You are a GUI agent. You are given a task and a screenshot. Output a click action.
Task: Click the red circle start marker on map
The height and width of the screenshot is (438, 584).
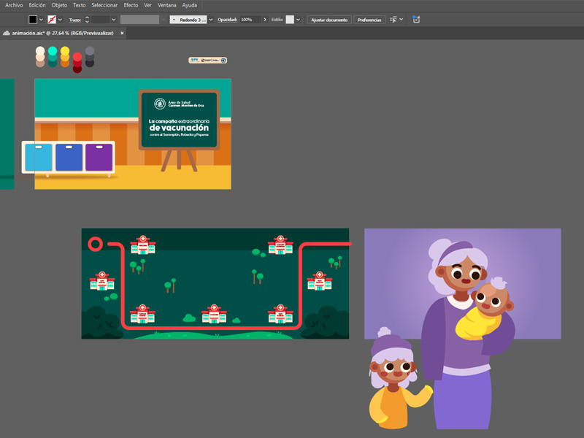[x=94, y=244]
